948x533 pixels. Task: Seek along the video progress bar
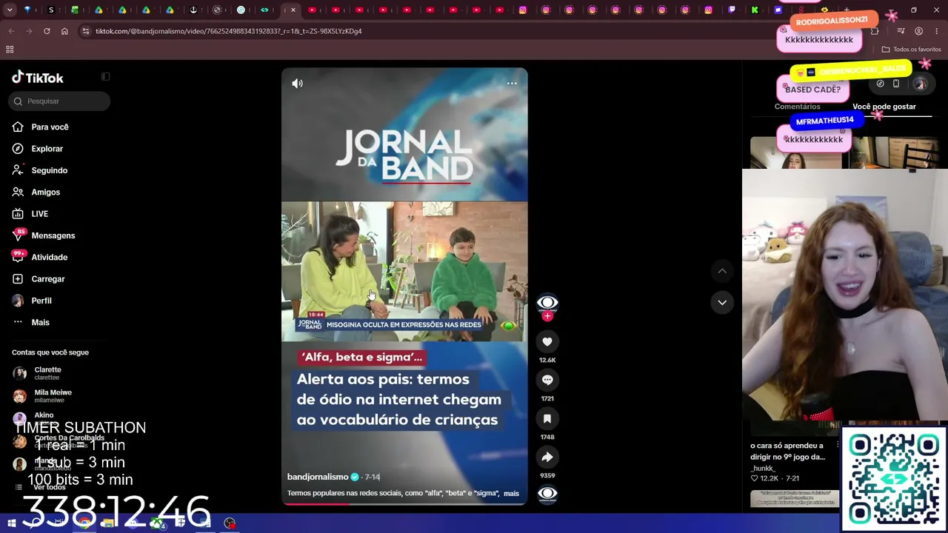pos(404,504)
